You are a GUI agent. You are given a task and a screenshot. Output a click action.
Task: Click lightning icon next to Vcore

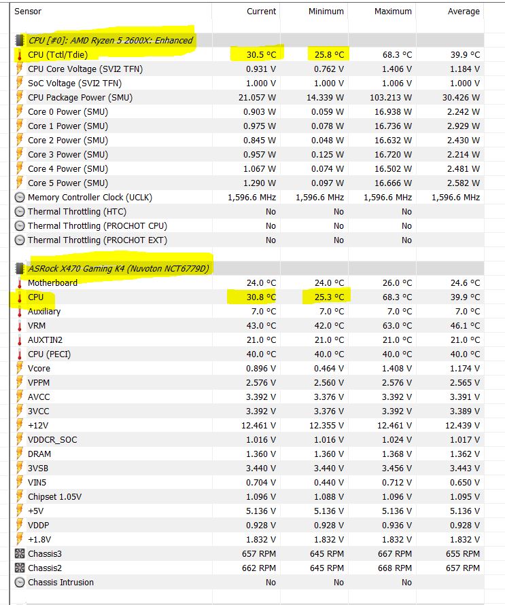19,369
